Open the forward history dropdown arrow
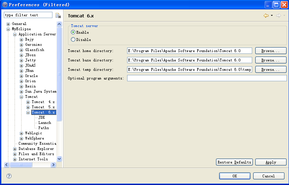The height and width of the screenshot is (185, 289). (284, 16)
